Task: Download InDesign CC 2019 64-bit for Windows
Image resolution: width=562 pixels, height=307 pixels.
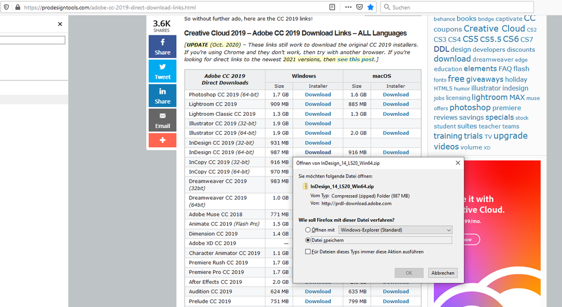Action: pyautogui.click(x=318, y=152)
